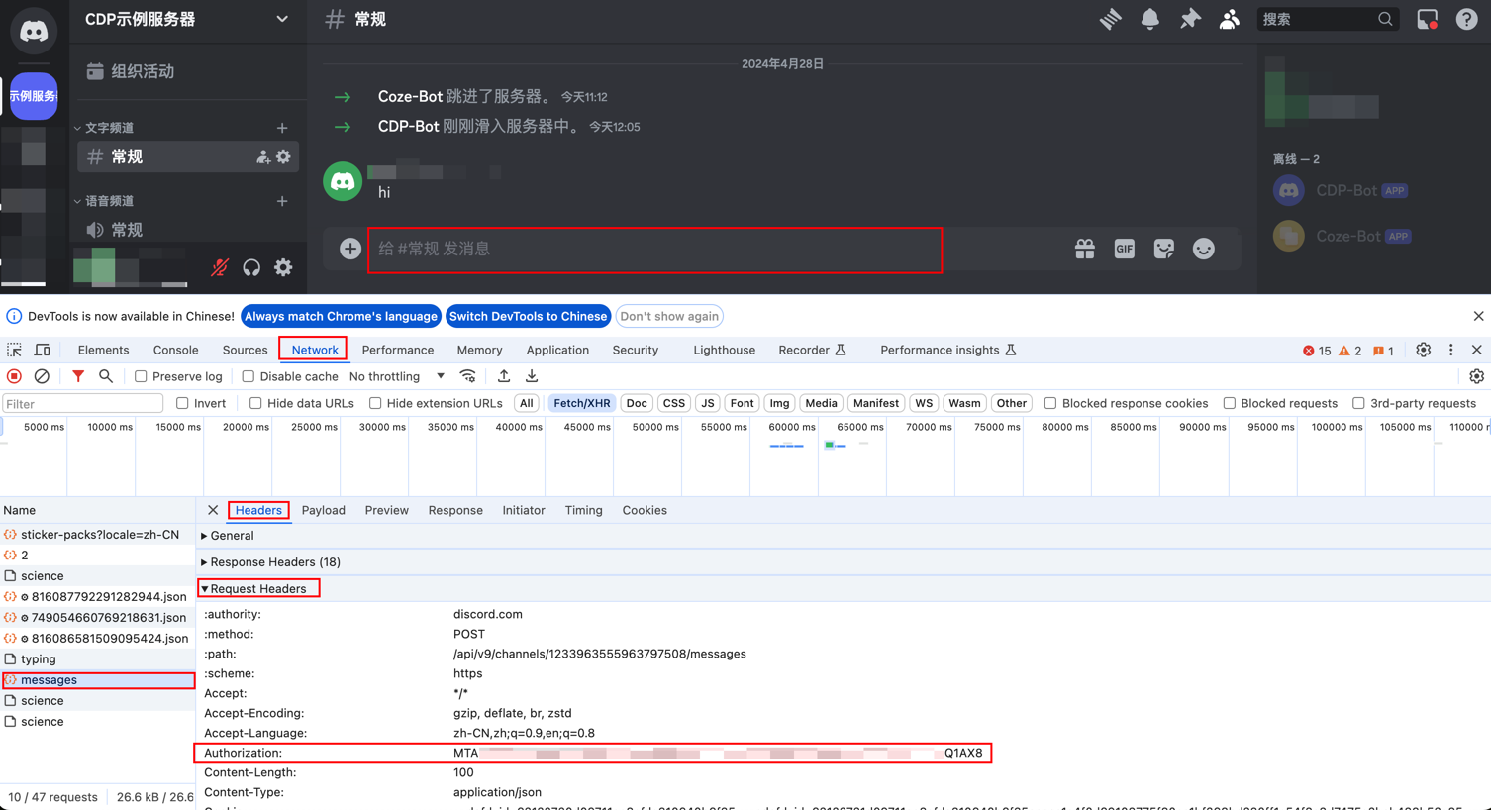Image resolution: width=1491 pixels, height=810 pixels.
Task: Open the GIF picker
Action: click(1125, 249)
